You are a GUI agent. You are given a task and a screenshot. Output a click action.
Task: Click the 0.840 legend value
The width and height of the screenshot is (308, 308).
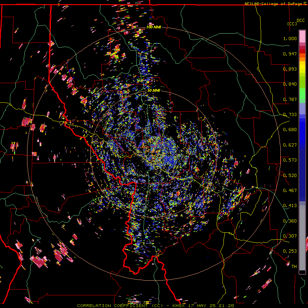tap(290, 84)
